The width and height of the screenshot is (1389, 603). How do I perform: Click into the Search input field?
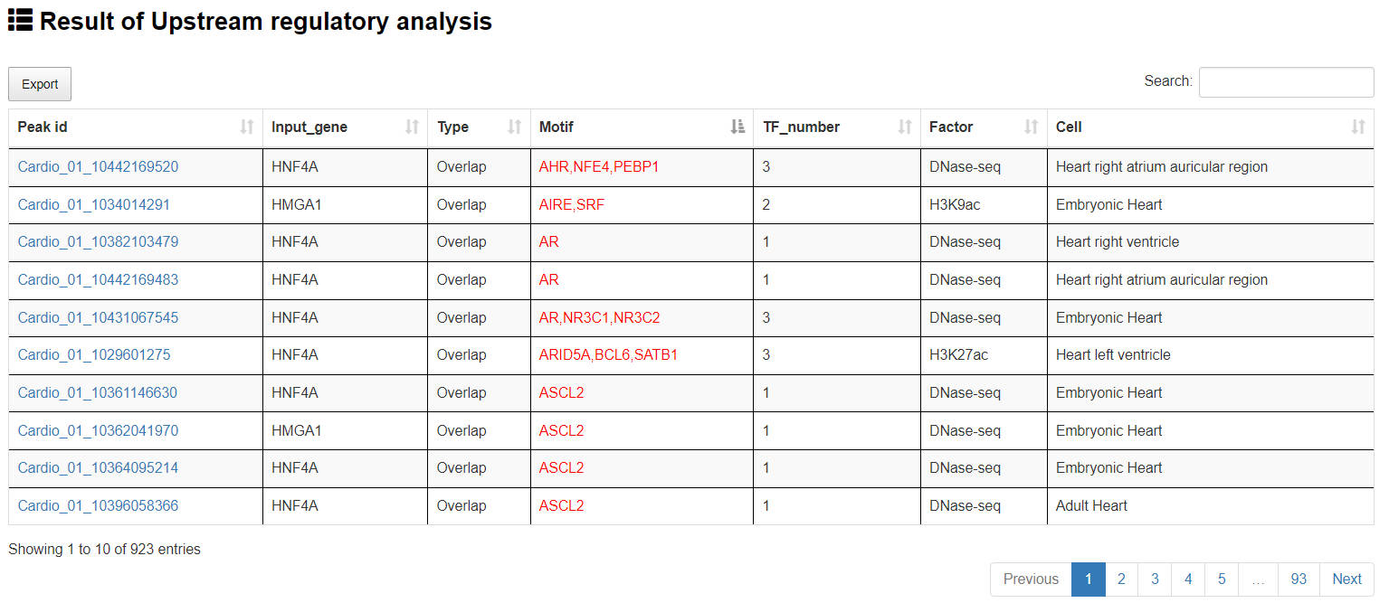click(1286, 82)
